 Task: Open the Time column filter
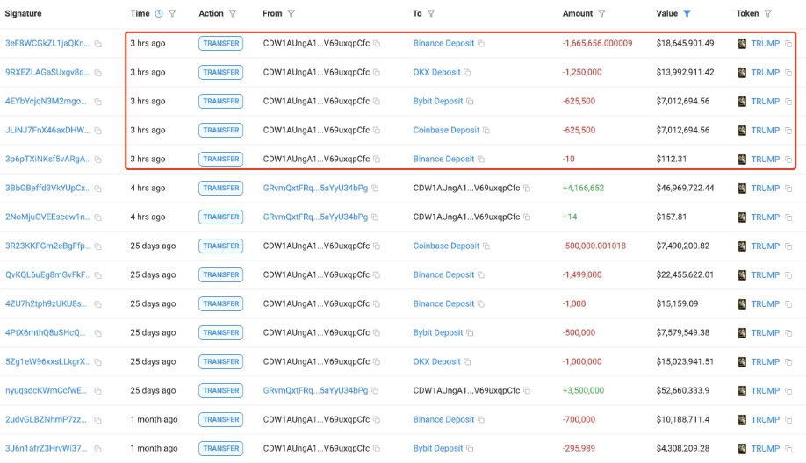[x=172, y=13]
